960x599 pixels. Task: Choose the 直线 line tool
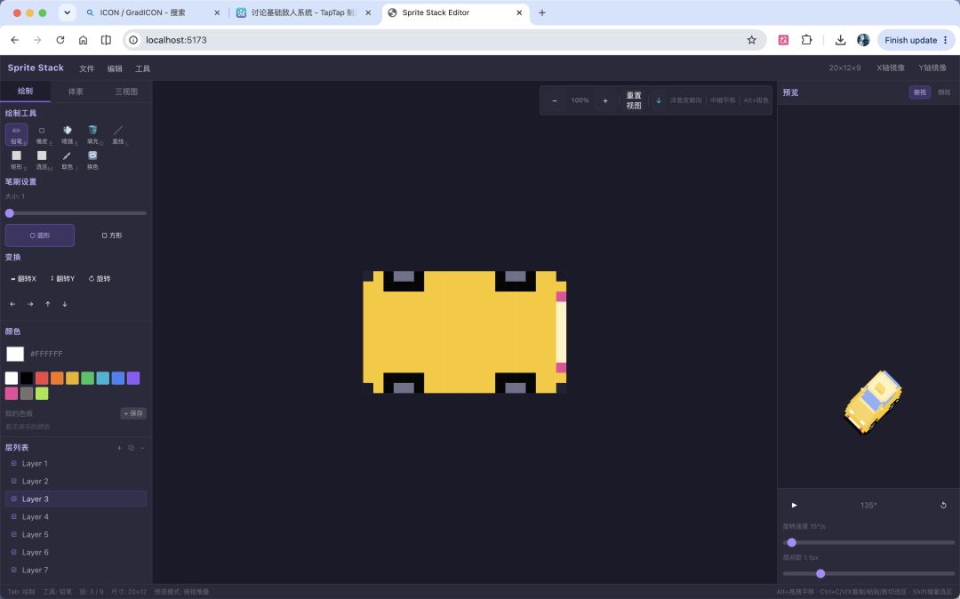(118, 134)
